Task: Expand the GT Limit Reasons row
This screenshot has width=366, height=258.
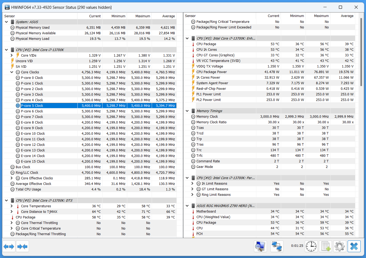Action: pyautogui.click(x=192, y=189)
